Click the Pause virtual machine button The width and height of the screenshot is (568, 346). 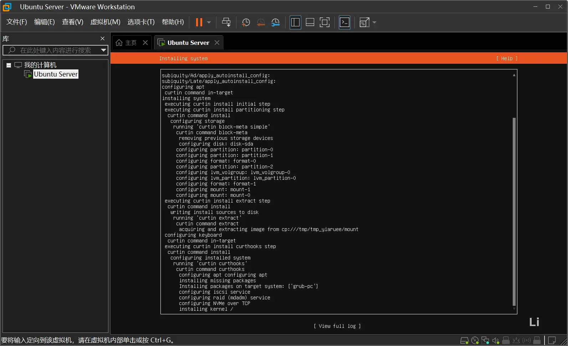tap(199, 22)
